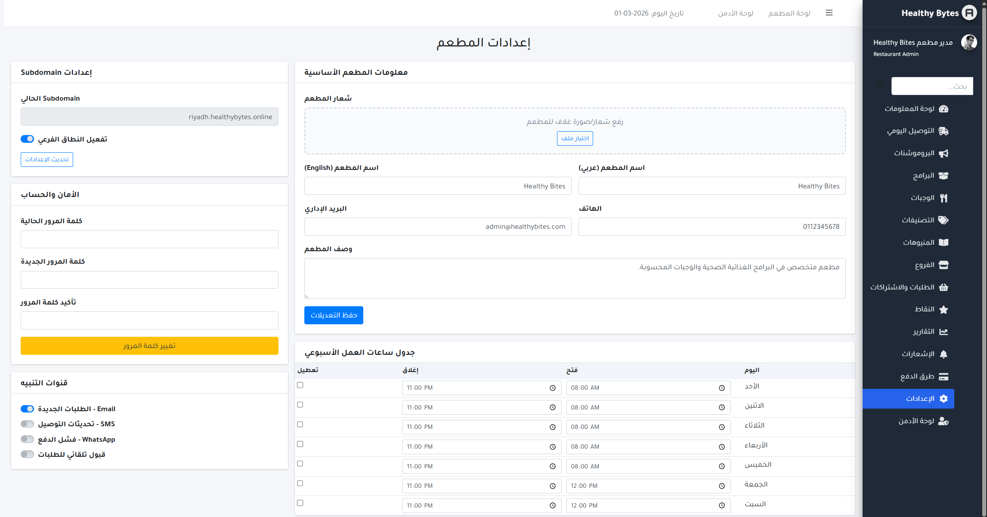The height and width of the screenshot is (517, 987).
Task: Click the hamburger menu icon in top bar
Action: (829, 13)
